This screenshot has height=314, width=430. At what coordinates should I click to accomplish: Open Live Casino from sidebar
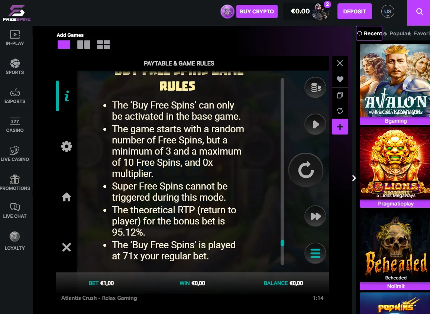tap(15, 153)
